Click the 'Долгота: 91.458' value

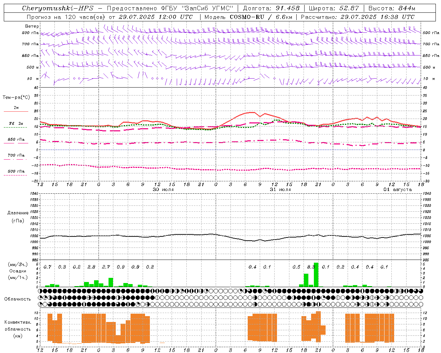pyautogui.click(x=271, y=8)
